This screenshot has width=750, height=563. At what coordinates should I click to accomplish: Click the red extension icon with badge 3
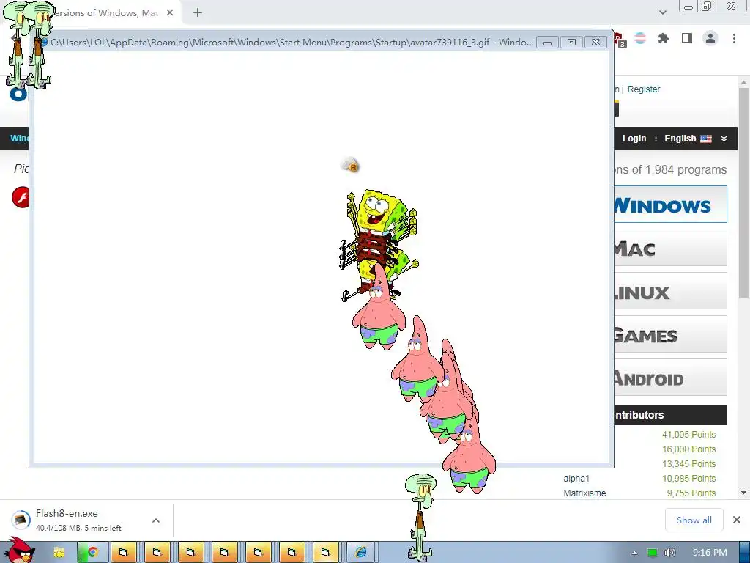tap(619, 40)
